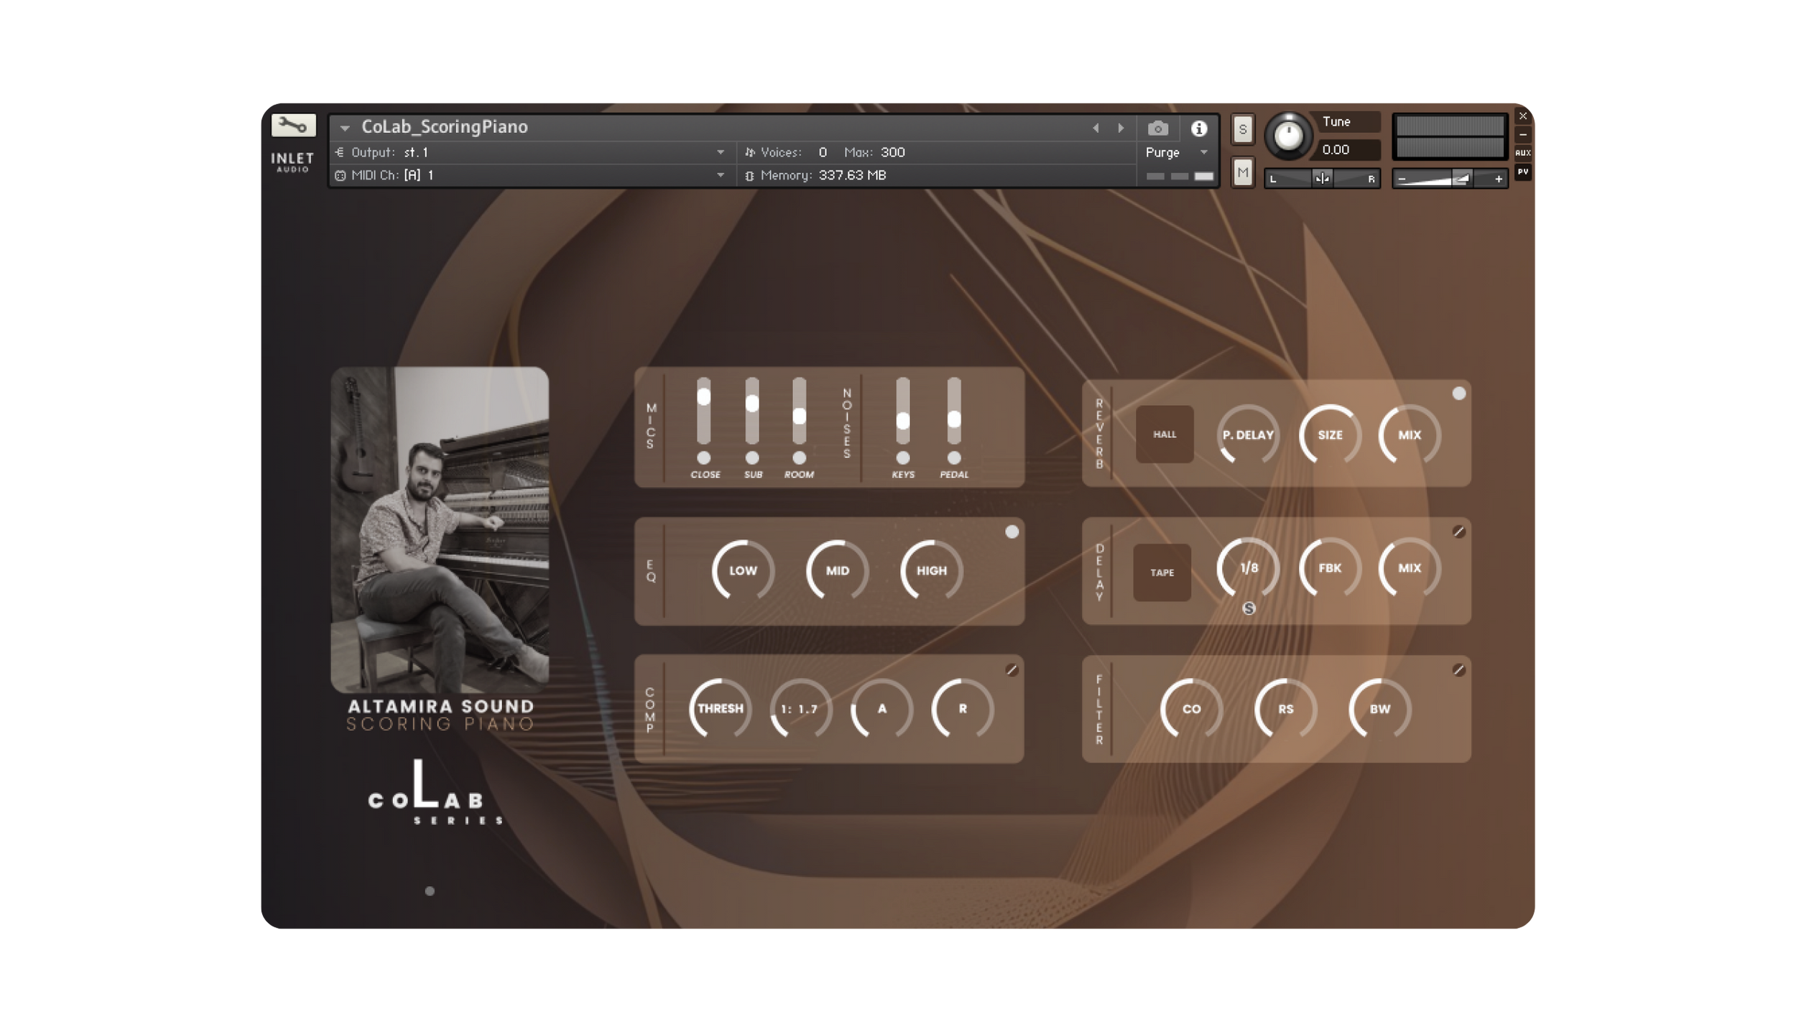This screenshot has height=1032, width=1796.
Task: Select next preset arrow
Action: (x=1121, y=128)
